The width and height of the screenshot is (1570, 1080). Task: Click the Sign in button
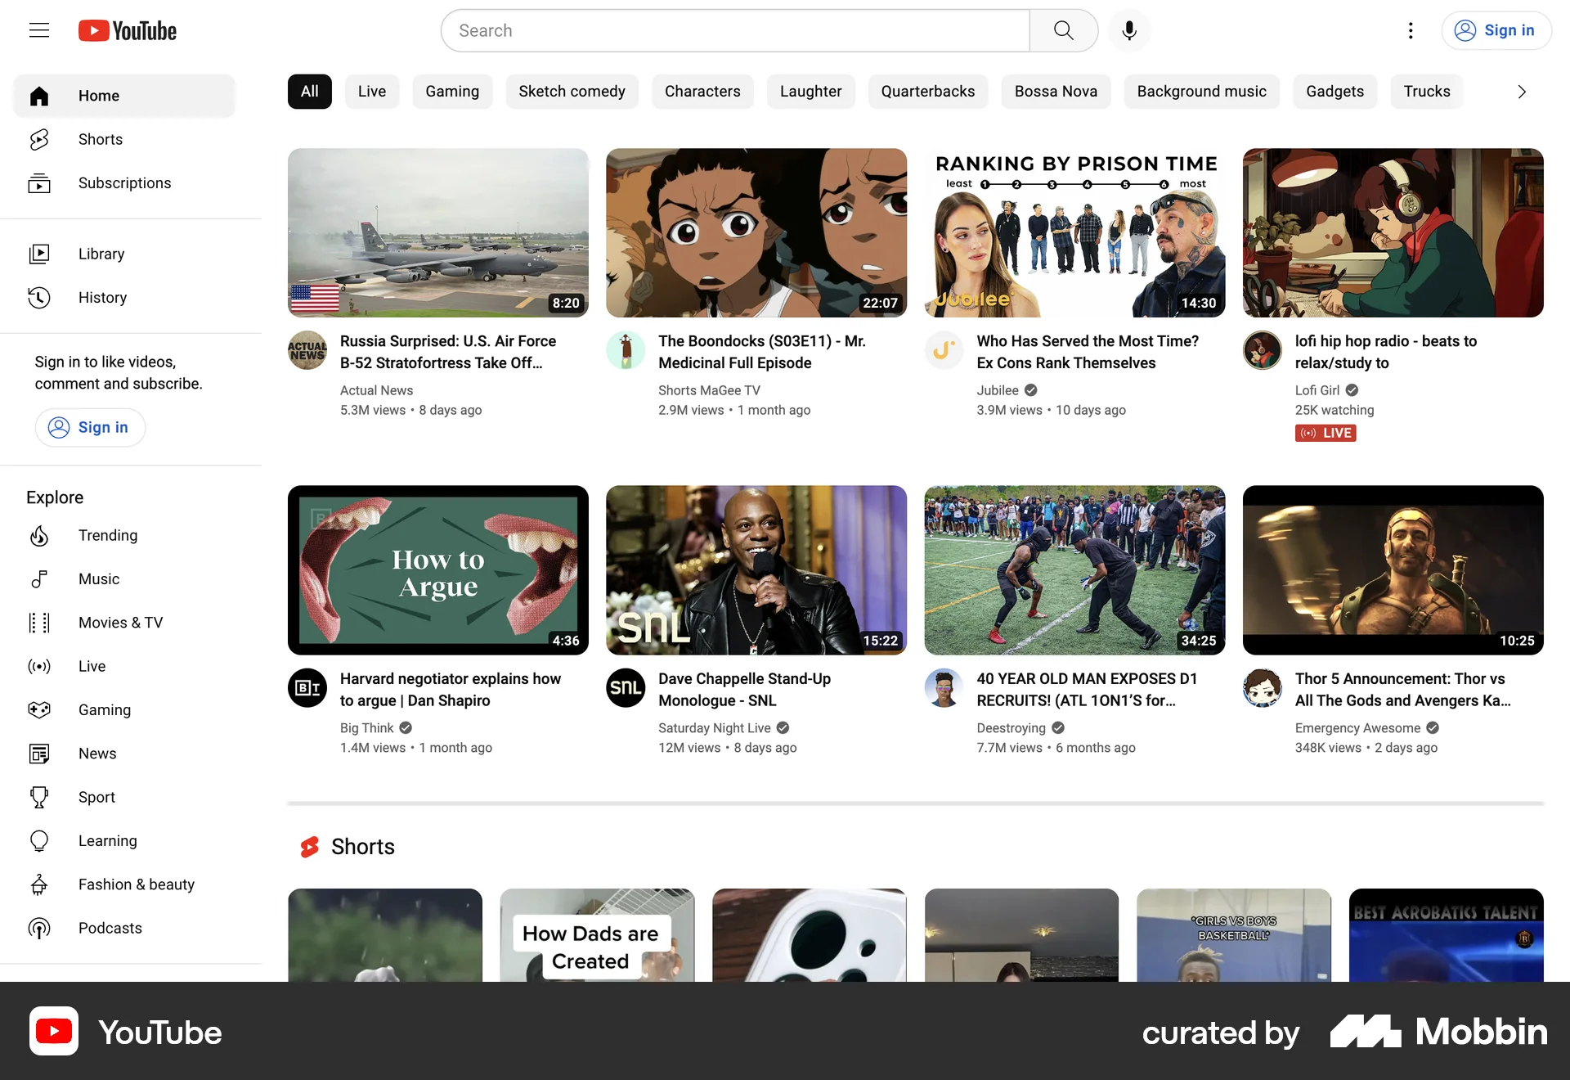[1496, 30]
